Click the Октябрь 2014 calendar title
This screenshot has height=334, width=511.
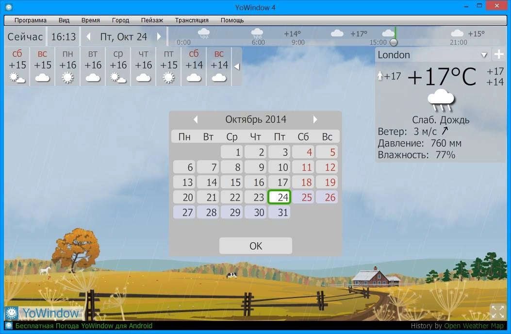tap(256, 119)
